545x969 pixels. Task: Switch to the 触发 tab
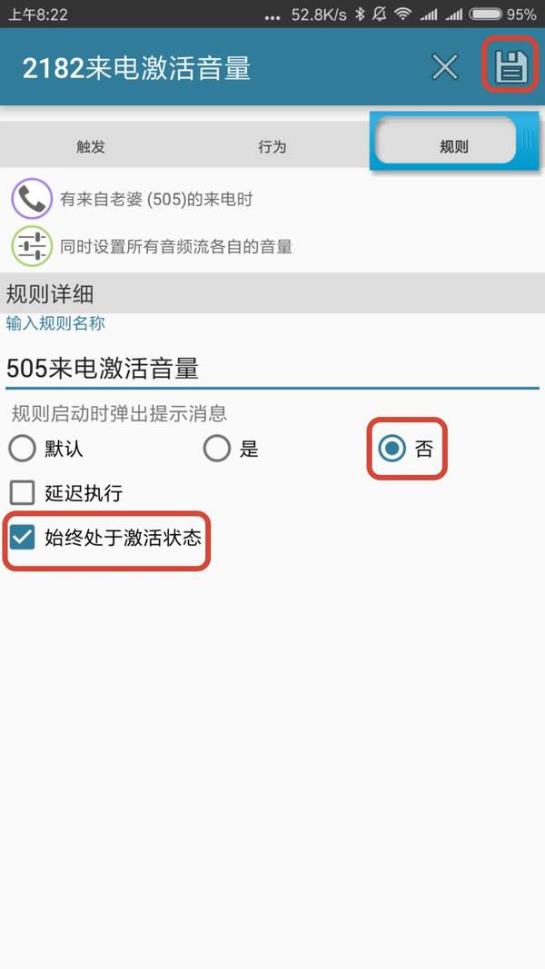[x=91, y=146]
